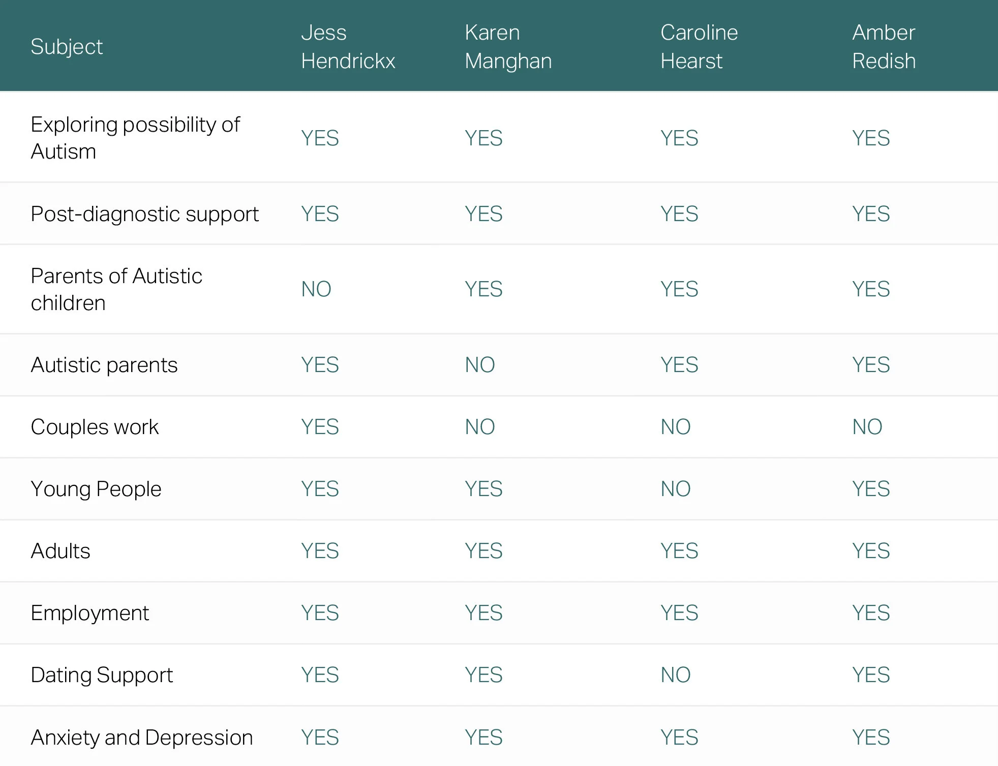Select the Dating Support row label
Viewport: 998px width, 766px height.
coord(102,675)
